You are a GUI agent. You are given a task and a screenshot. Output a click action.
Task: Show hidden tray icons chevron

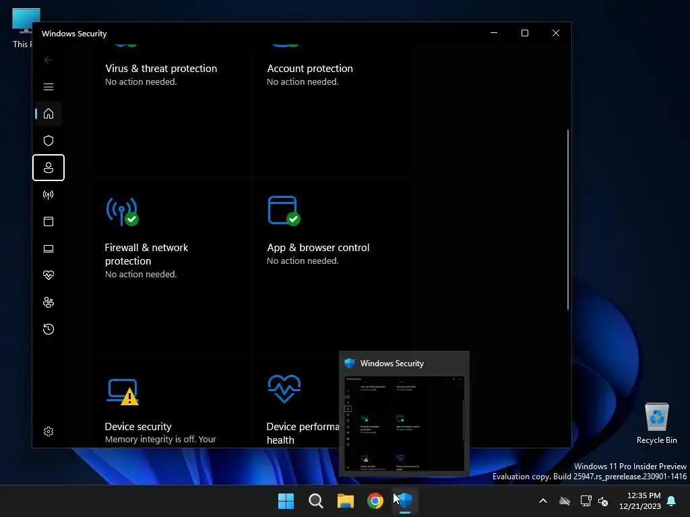pyautogui.click(x=543, y=501)
